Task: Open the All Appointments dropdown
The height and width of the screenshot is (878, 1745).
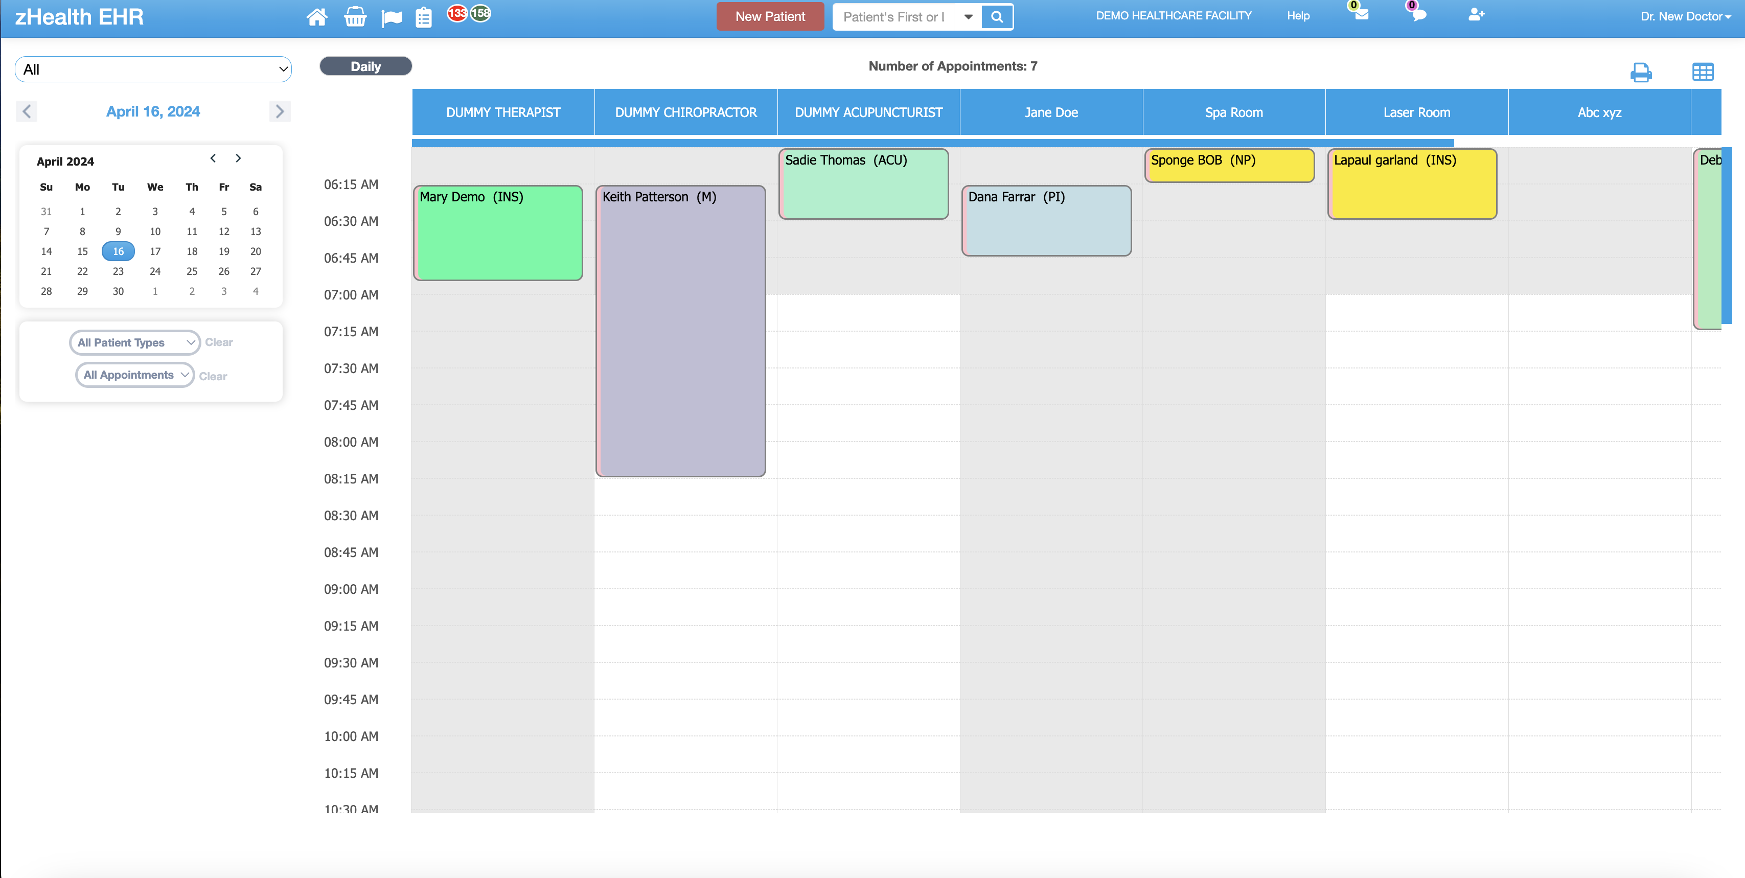Action: [x=134, y=375]
